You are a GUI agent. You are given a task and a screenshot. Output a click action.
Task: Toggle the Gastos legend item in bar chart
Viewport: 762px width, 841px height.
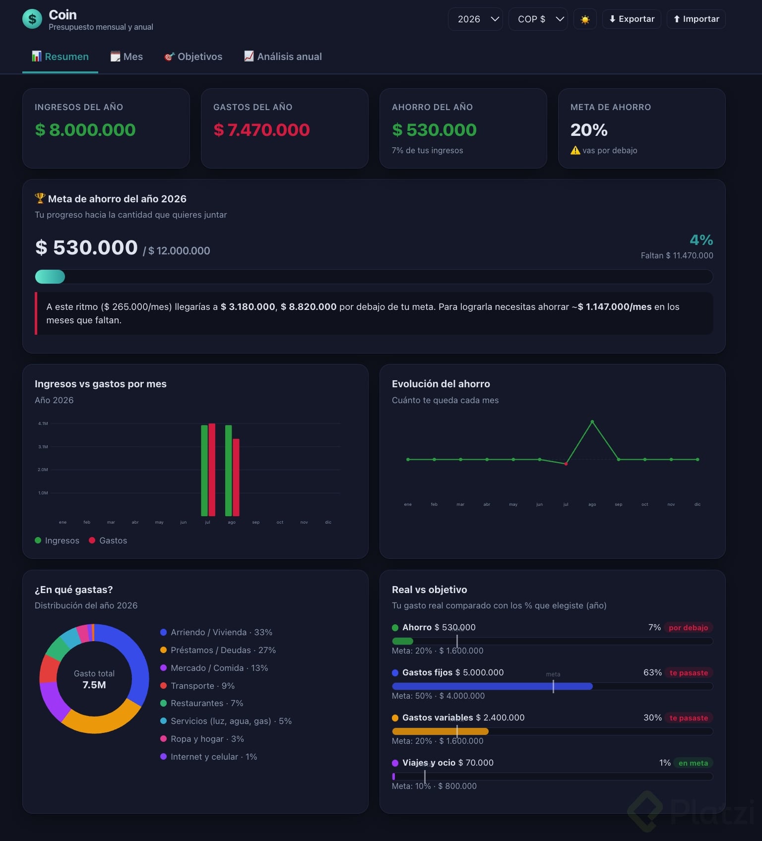108,541
